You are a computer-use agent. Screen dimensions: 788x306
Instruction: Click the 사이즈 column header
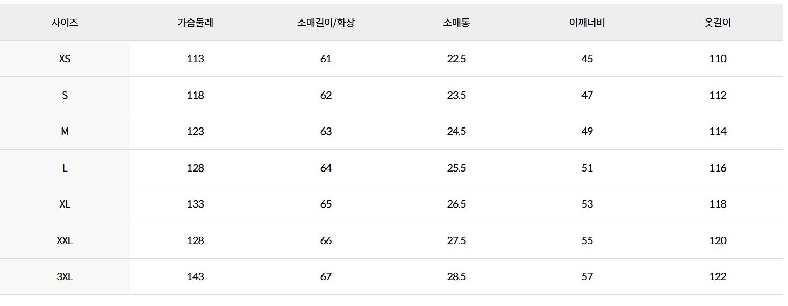point(65,23)
